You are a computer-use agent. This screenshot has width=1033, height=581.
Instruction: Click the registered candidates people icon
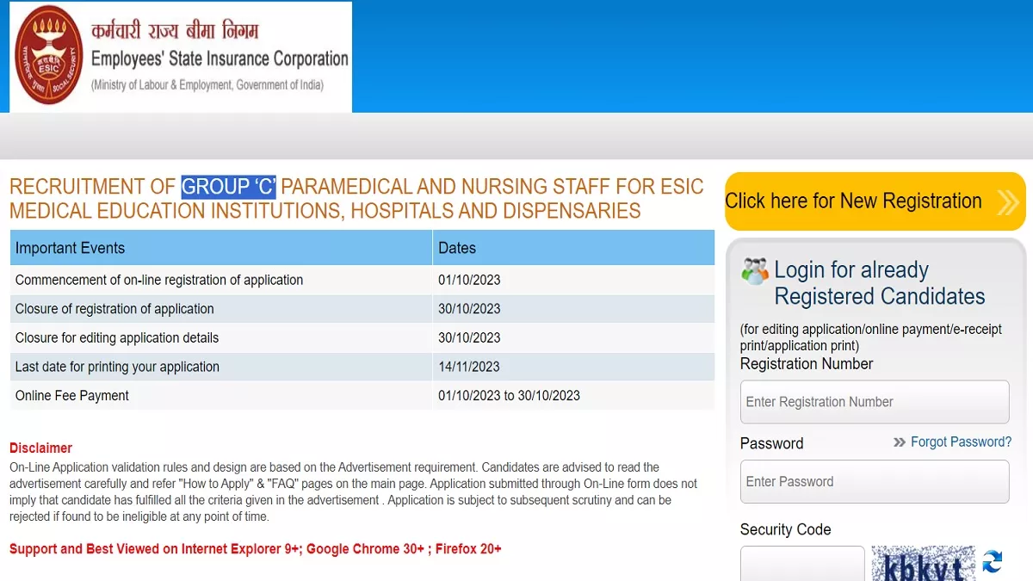click(755, 271)
